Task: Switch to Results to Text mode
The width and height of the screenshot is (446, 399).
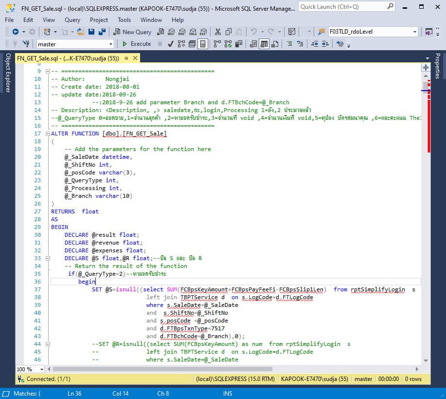Action: point(253,44)
